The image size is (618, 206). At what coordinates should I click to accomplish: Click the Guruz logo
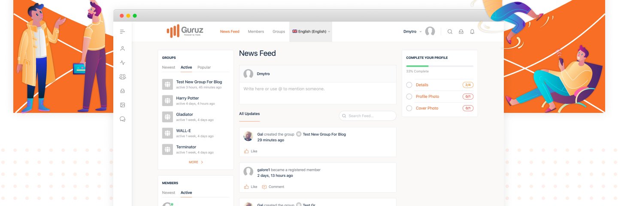pos(185,31)
